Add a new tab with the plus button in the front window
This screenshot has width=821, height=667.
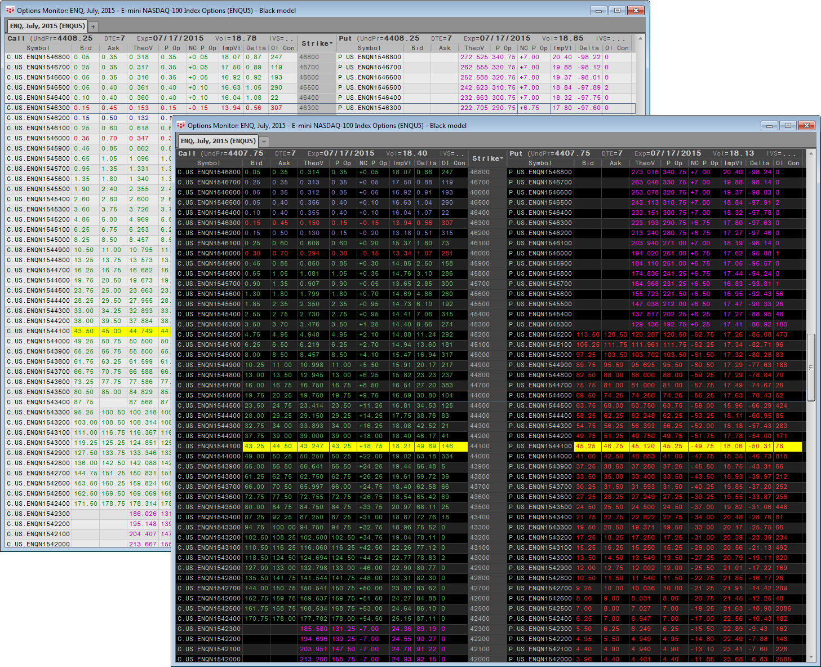click(x=264, y=142)
